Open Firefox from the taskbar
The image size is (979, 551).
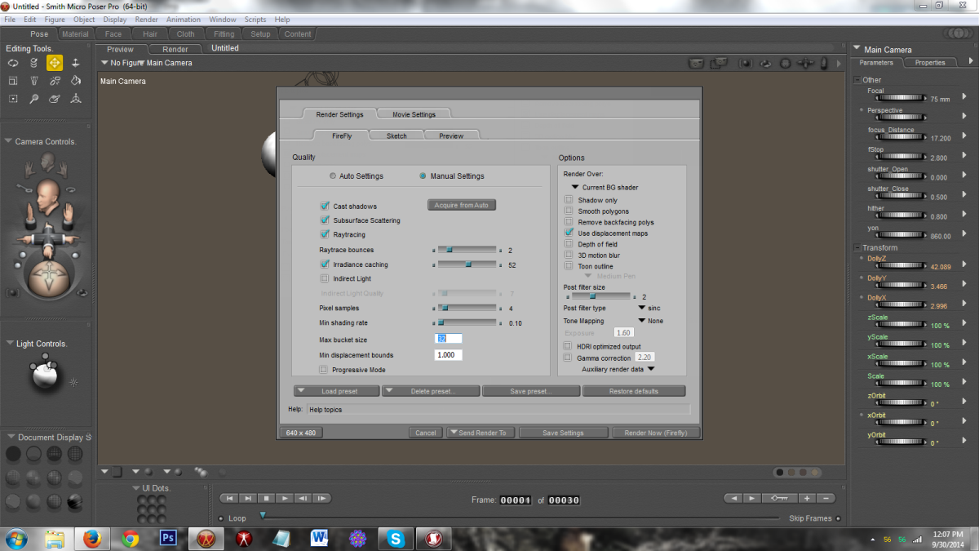[x=92, y=538]
